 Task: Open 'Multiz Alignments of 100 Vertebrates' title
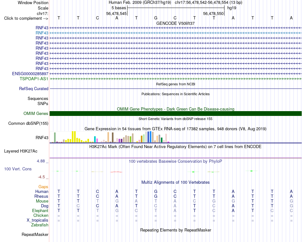(x=175, y=182)
